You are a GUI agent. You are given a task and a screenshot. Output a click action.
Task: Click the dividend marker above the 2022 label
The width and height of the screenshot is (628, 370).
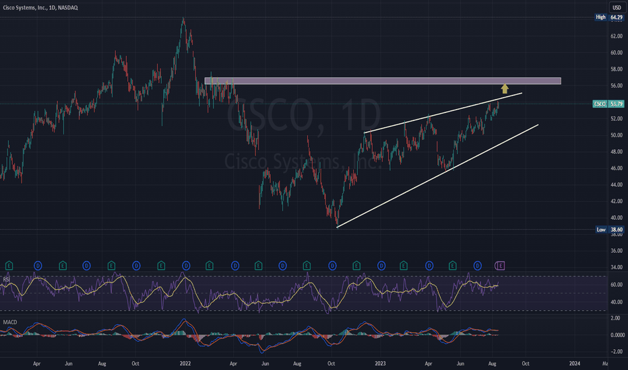(x=186, y=265)
